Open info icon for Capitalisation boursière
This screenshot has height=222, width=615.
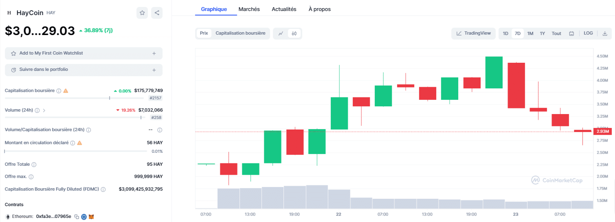pos(59,91)
